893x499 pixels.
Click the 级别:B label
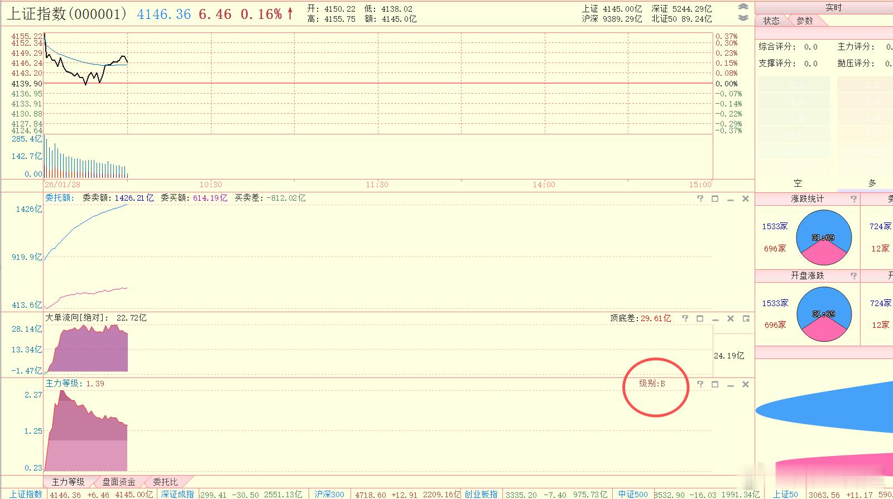pos(652,384)
